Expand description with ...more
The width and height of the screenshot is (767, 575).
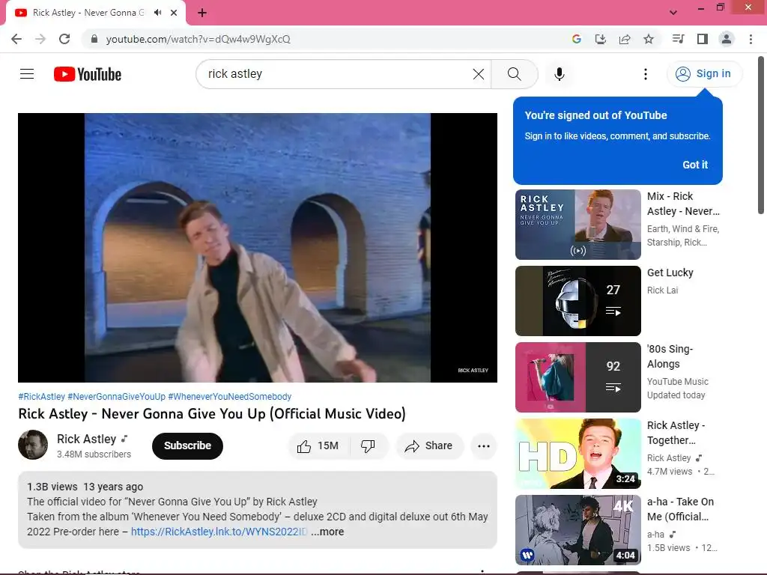pyautogui.click(x=327, y=532)
